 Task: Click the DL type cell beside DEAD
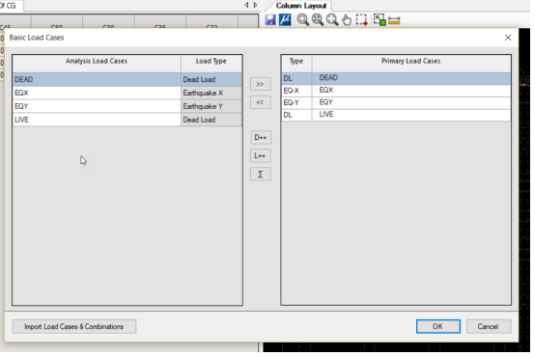point(296,78)
